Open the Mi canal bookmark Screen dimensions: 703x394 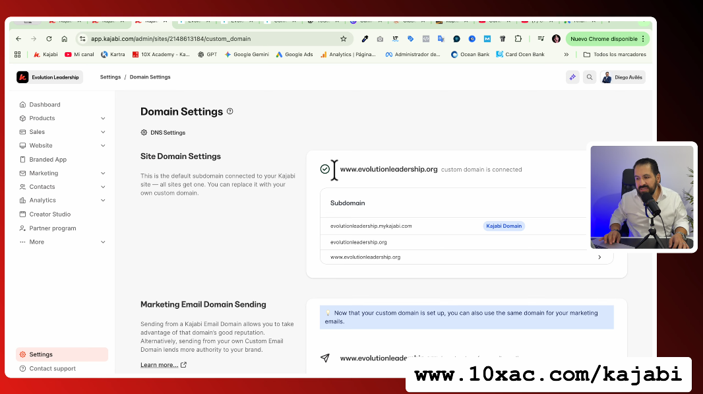point(79,54)
